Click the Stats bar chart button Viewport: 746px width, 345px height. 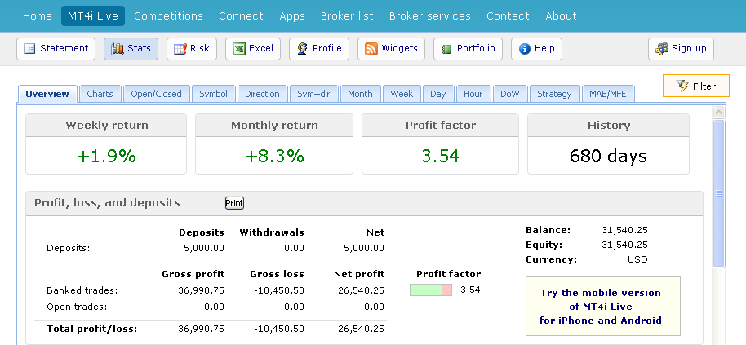[x=131, y=49]
